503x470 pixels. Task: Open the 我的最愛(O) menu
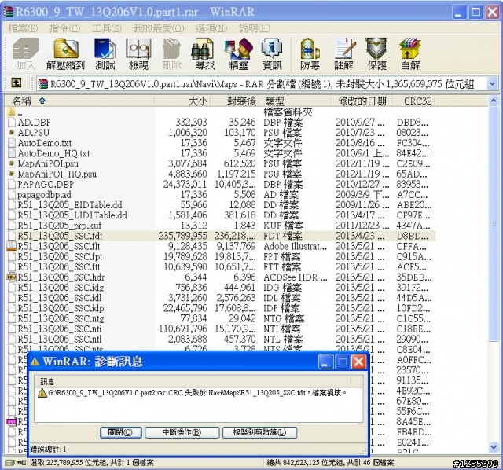pos(159,28)
